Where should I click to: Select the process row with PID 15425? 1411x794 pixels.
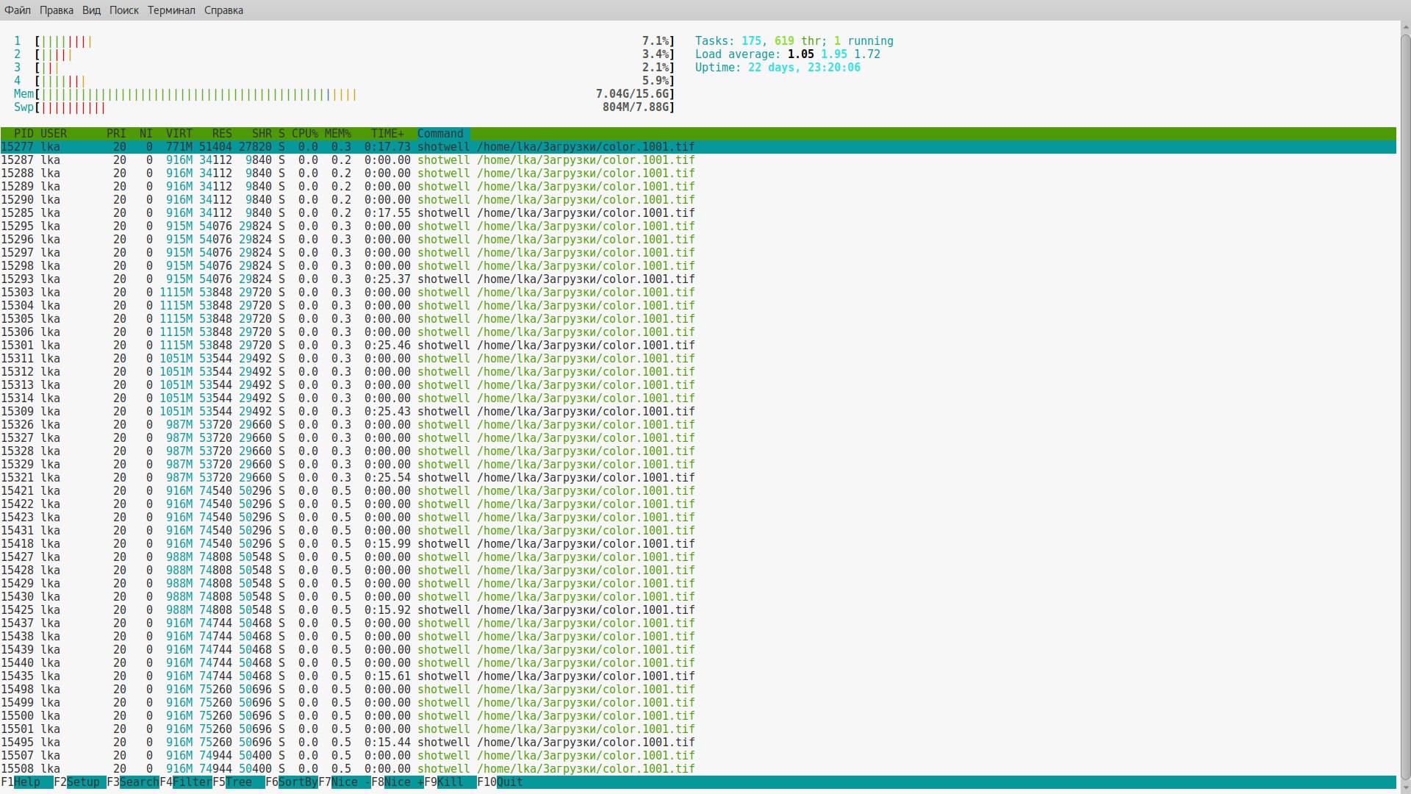(698, 610)
